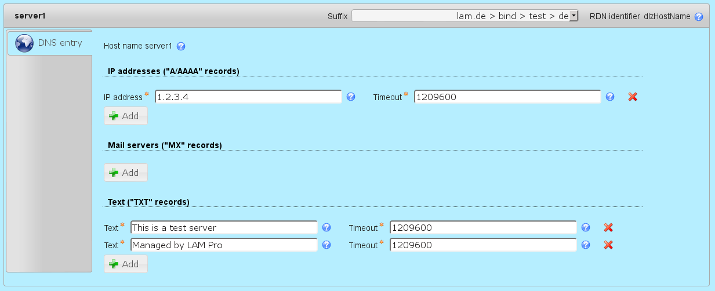Open help for second TXT record timeout
Image resolution: width=715 pixels, height=291 pixels.
point(586,245)
